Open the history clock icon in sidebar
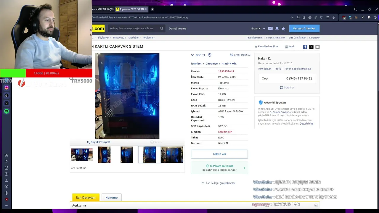Screen dimensions: 379x213 [x=6, y=174]
